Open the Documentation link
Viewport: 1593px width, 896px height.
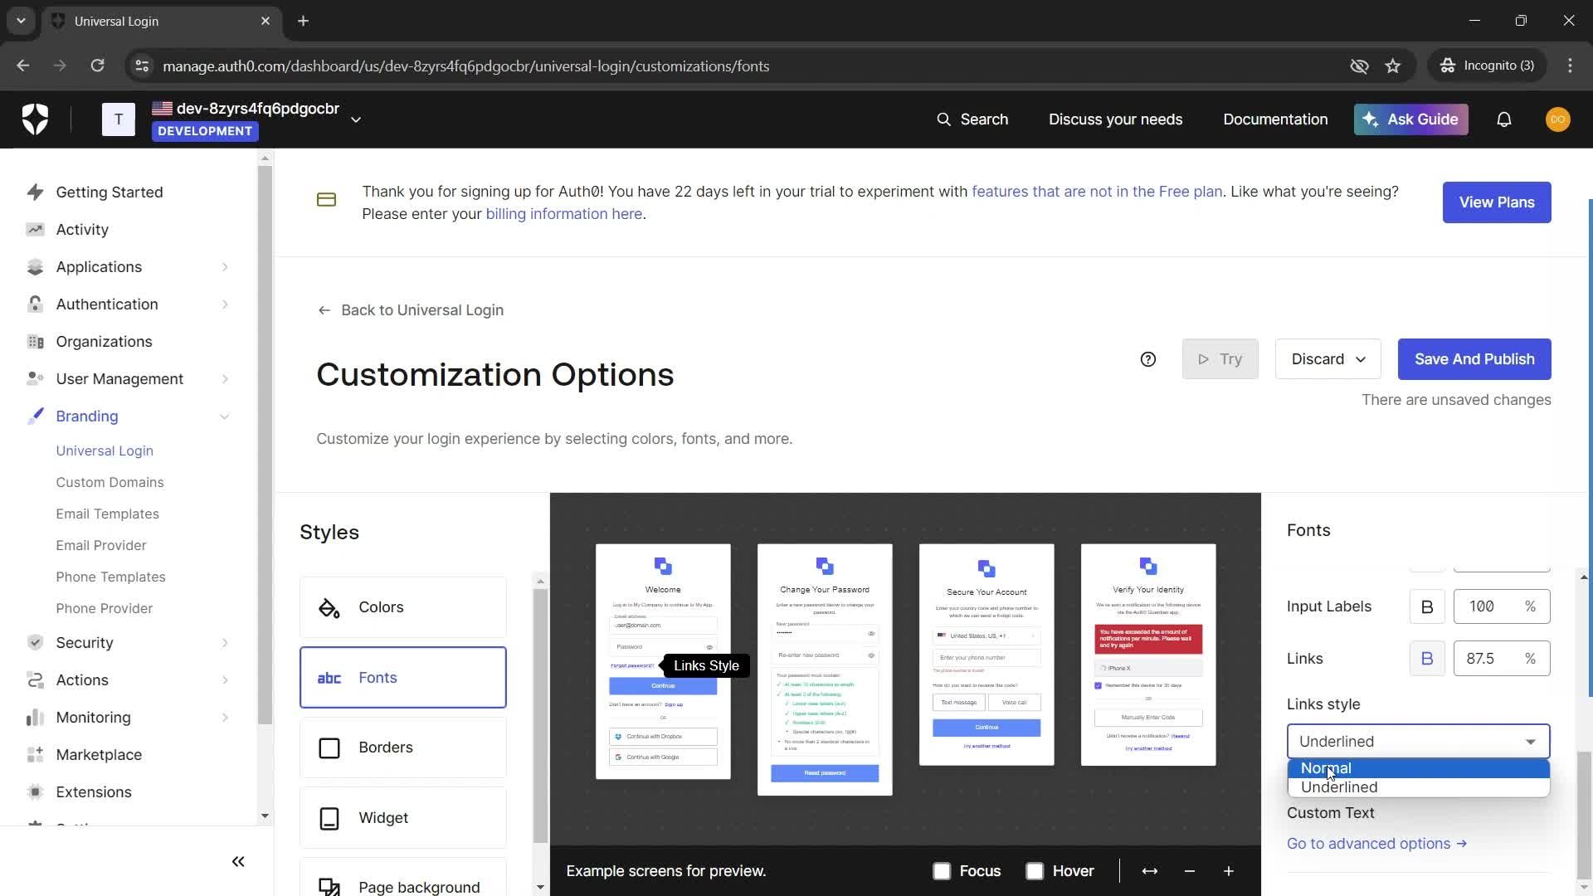pyautogui.click(x=1275, y=119)
